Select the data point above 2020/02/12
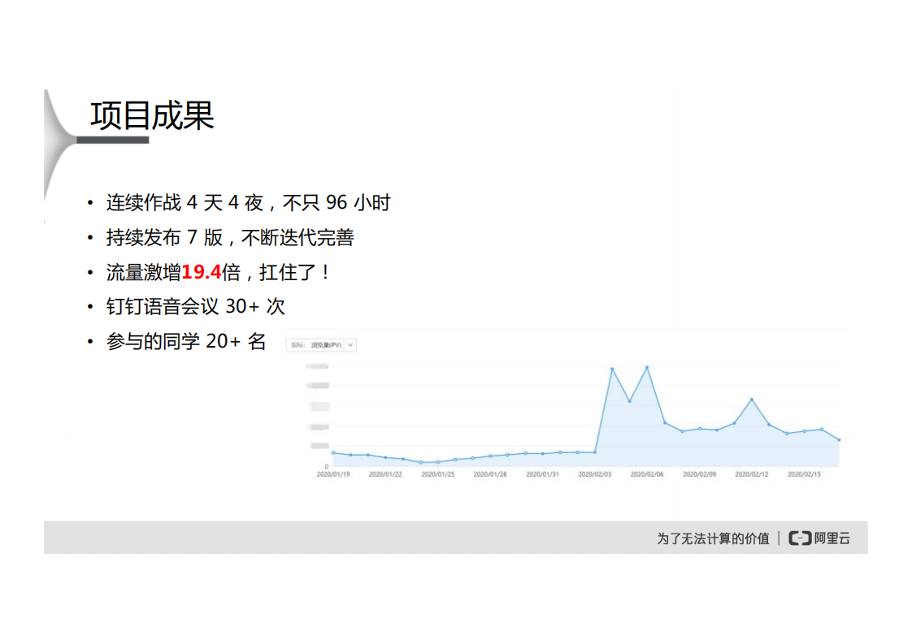Screen dimensions: 912x644 click(x=752, y=399)
